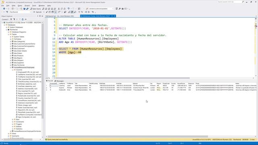Viewport: 258px width, 145px height.
Task: Click the New Query toolbar button
Action: pyautogui.click(x=35, y=9)
